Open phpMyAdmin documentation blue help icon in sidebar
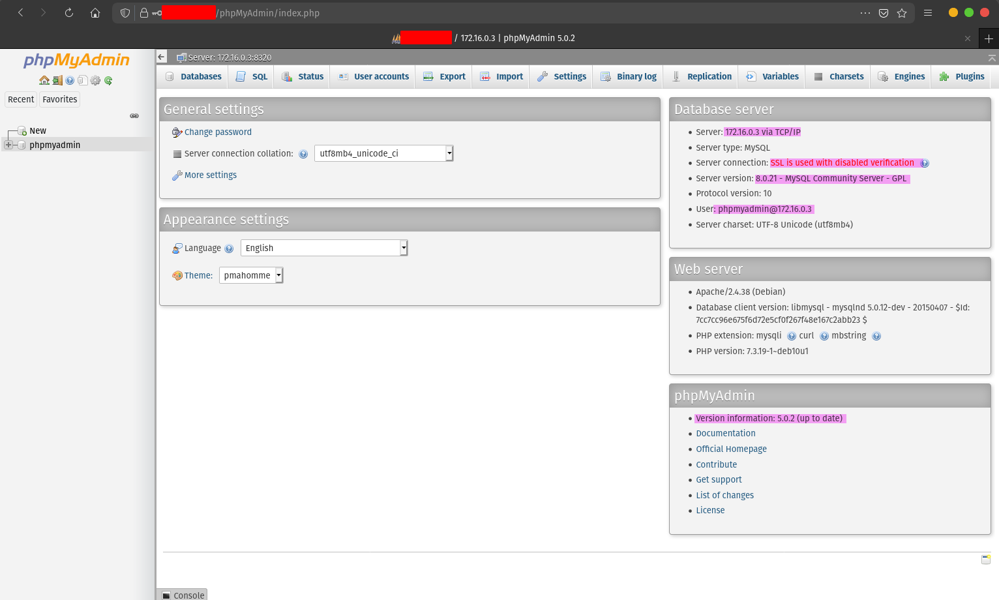 point(70,80)
